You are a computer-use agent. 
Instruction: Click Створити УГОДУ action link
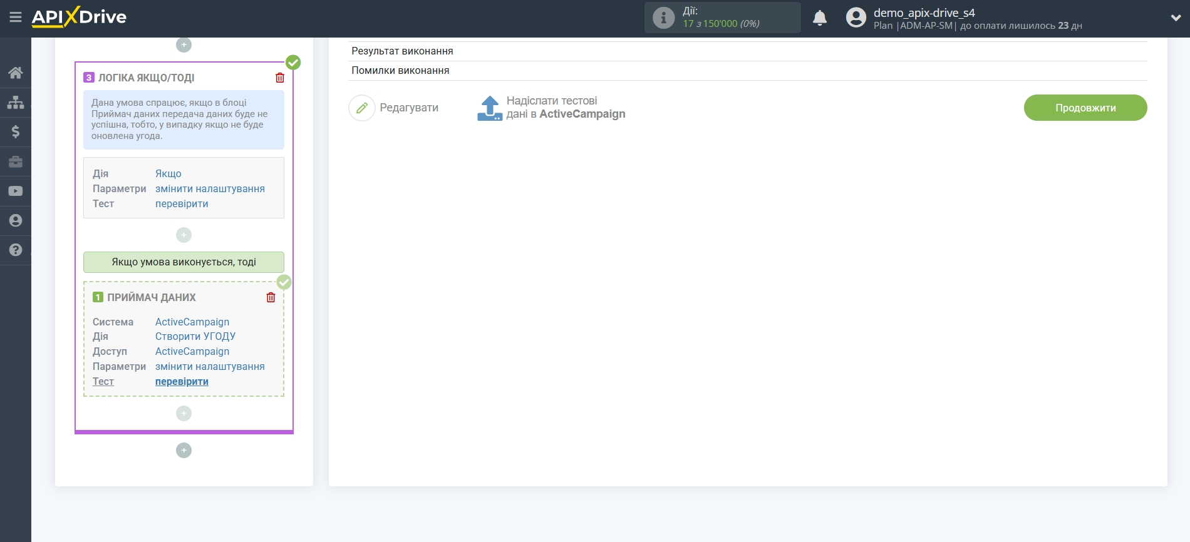pyautogui.click(x=195, y=336)
